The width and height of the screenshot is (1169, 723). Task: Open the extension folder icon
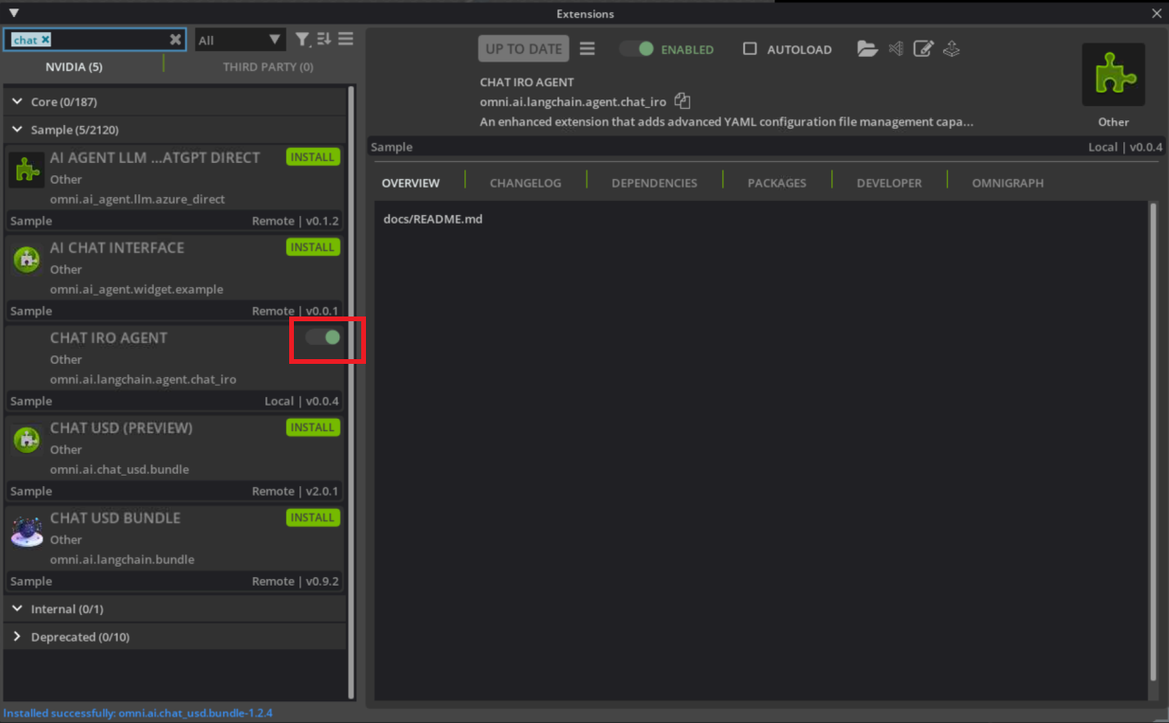[x=868, y=48]
